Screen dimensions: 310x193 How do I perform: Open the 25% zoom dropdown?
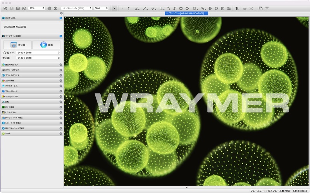pyautogui.click(x=37, y=8)
